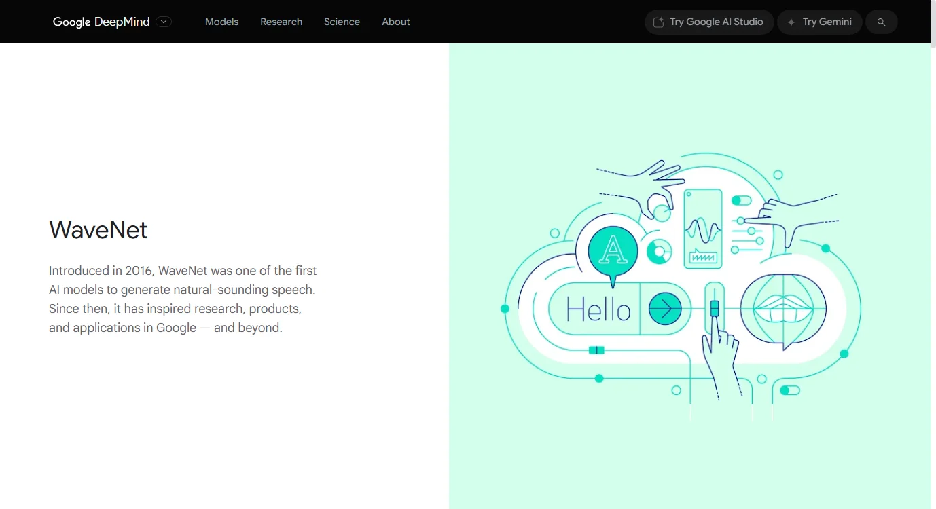
Task: Click the horizontal sliders beside the phone
Action: (747, 235)
